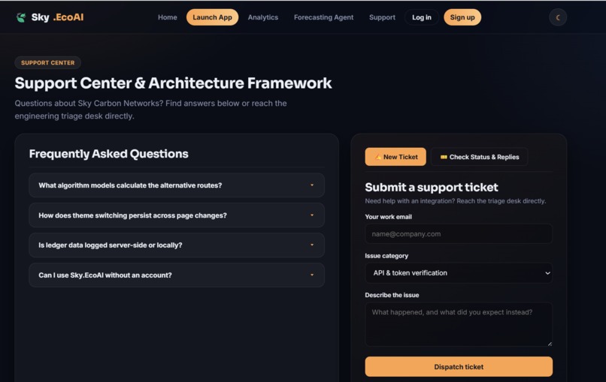This screenshot has width=606, height=382.
Task: Focus the work email input field
Action: coord(459,234)
